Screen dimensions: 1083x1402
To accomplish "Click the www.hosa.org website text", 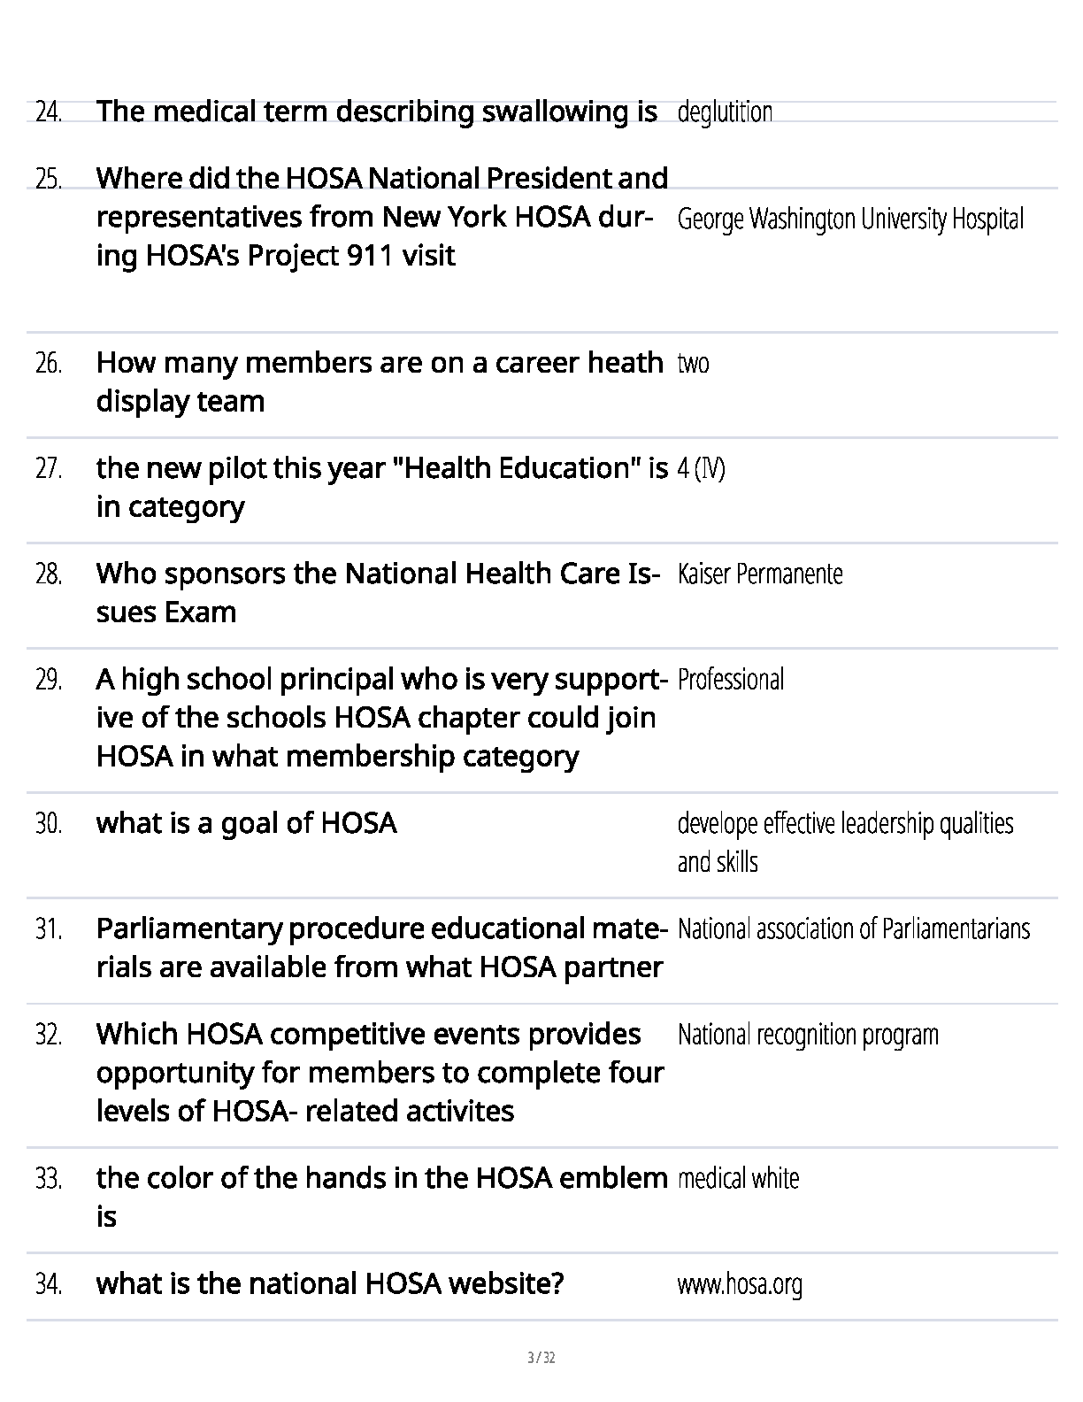I will [740, 1284].
